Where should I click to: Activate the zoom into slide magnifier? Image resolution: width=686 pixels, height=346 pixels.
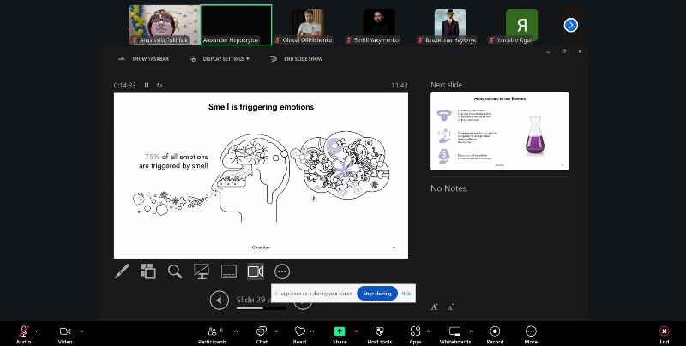tap(175, 271)
